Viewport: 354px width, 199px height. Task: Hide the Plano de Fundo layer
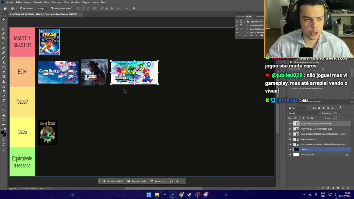(x=290, y=155)
